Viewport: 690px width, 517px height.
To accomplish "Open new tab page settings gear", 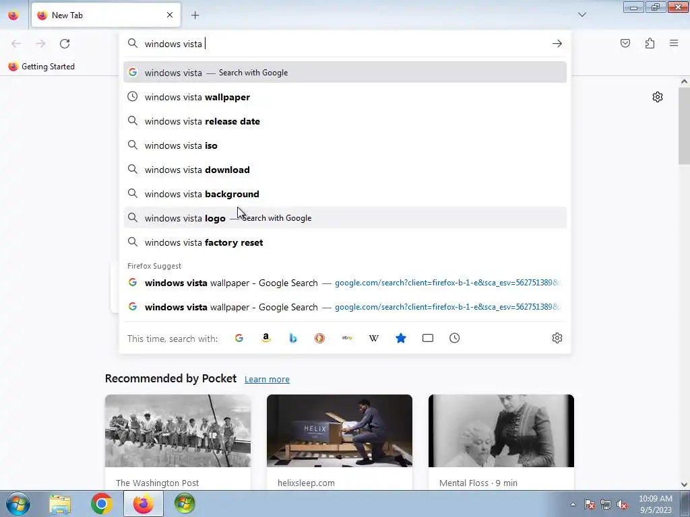I will pos(658,97).
